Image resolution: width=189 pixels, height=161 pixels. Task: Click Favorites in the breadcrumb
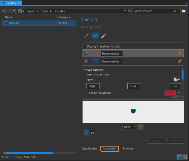(x=59, y=11)
